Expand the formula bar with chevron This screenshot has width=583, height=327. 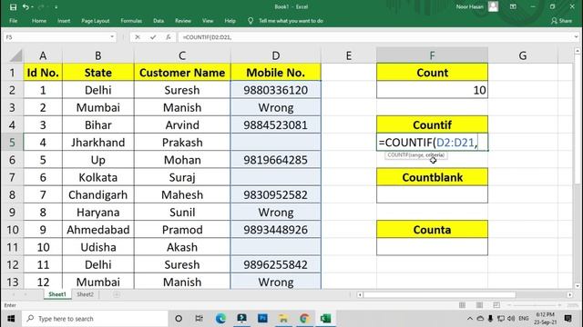tap(576, 37)
